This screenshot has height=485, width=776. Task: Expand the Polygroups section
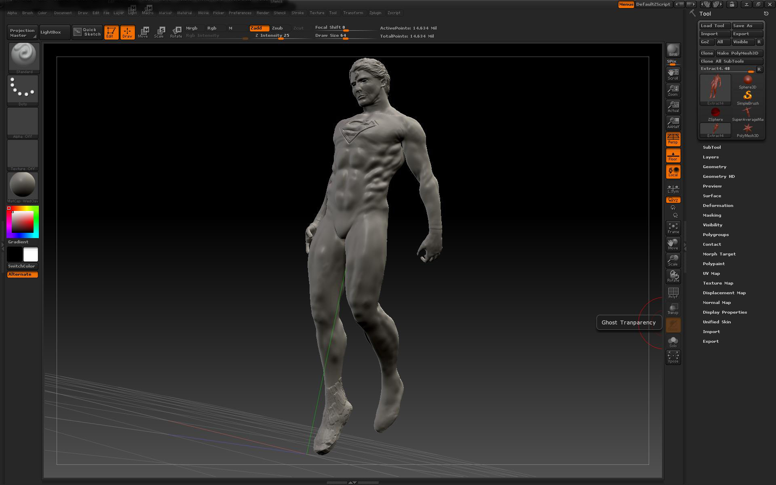[x=715, y=234]
